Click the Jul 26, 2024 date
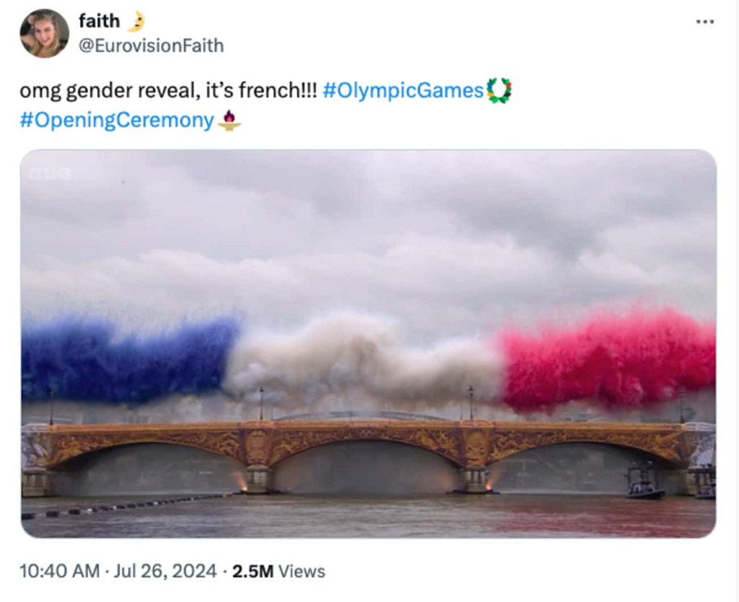The width and height of the screenshot is (739, 602). tap(165, 571)
